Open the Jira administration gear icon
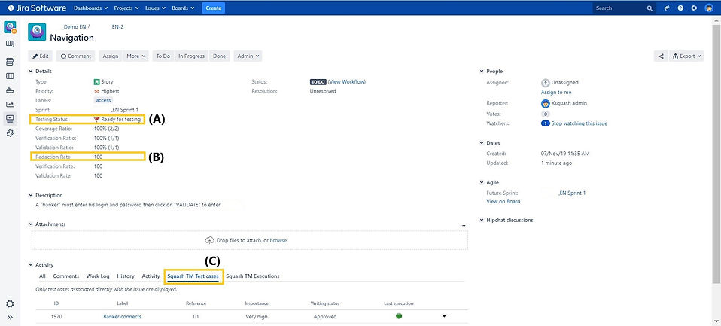721x326 pixels. click(694, 8)
